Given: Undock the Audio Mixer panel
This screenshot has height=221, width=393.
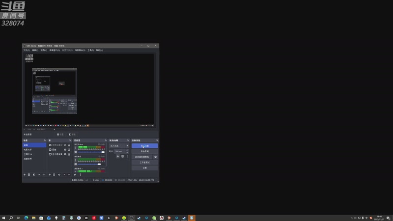Looking at the screenshot, I should click(106, 140).
